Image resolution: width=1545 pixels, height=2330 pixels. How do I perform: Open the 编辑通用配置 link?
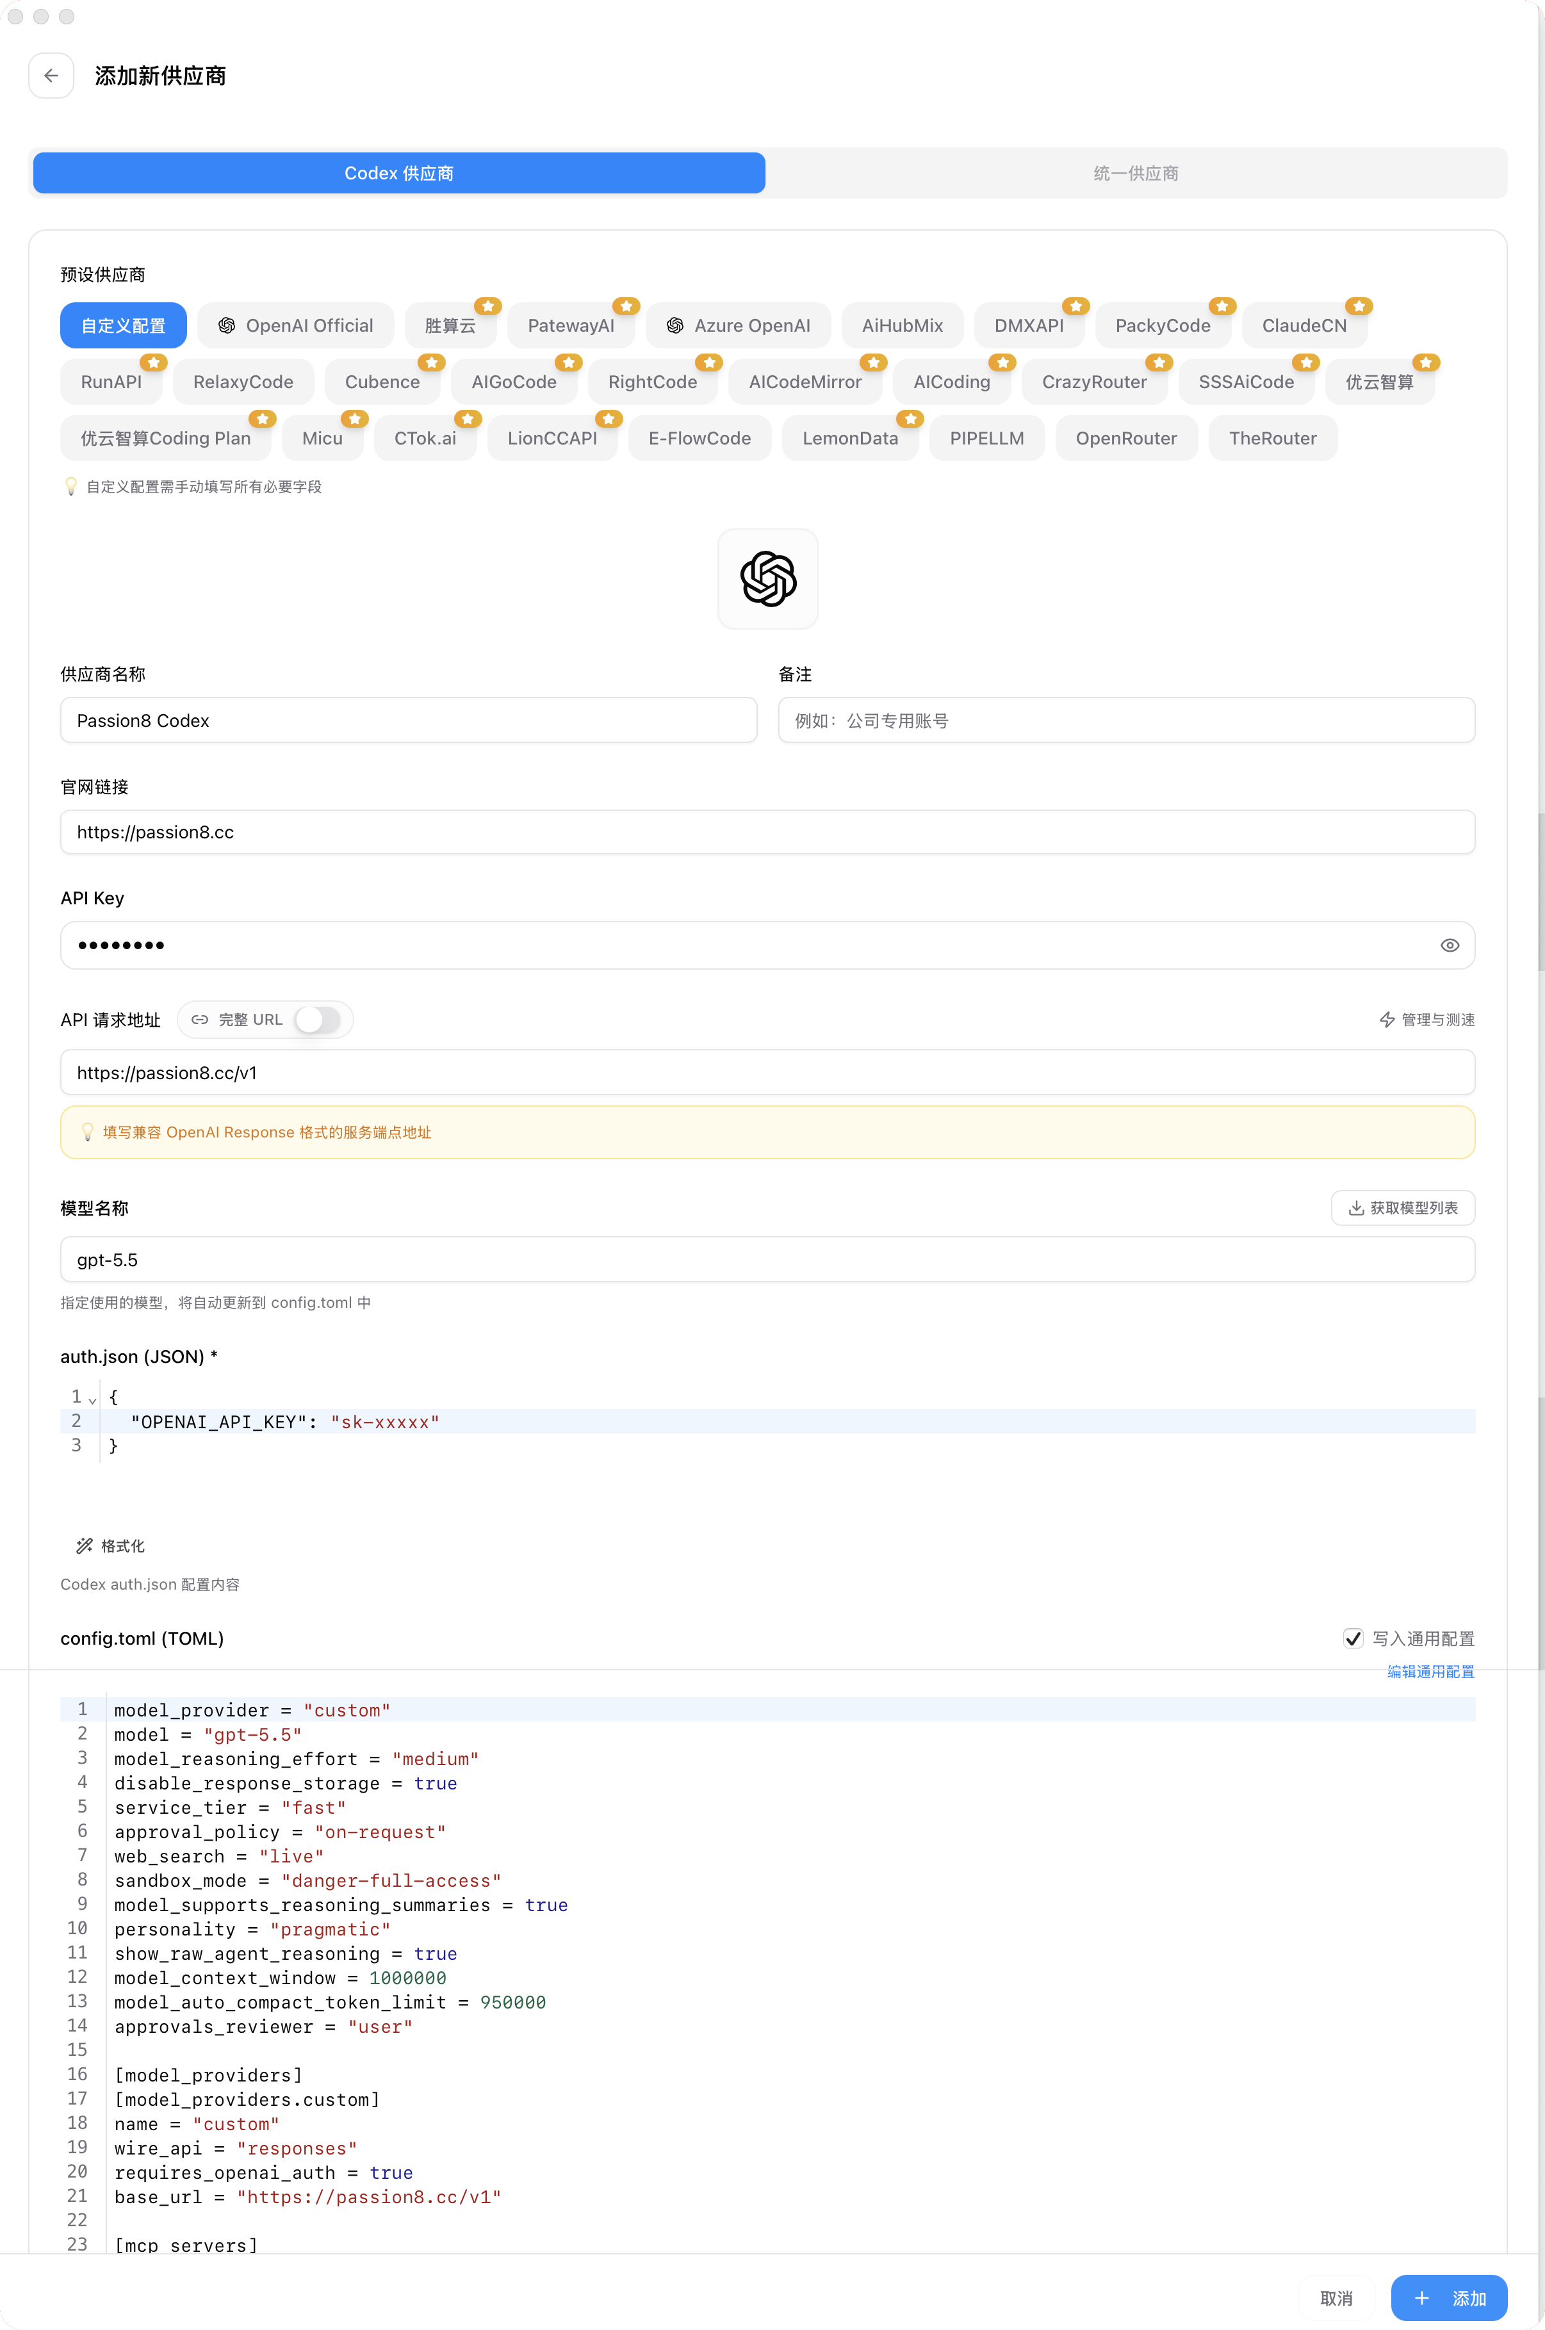(1431, 1671)
